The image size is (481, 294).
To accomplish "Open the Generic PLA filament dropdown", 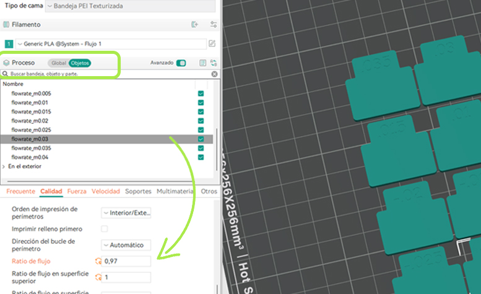I will pyautogui.click(x=111, y=44).
